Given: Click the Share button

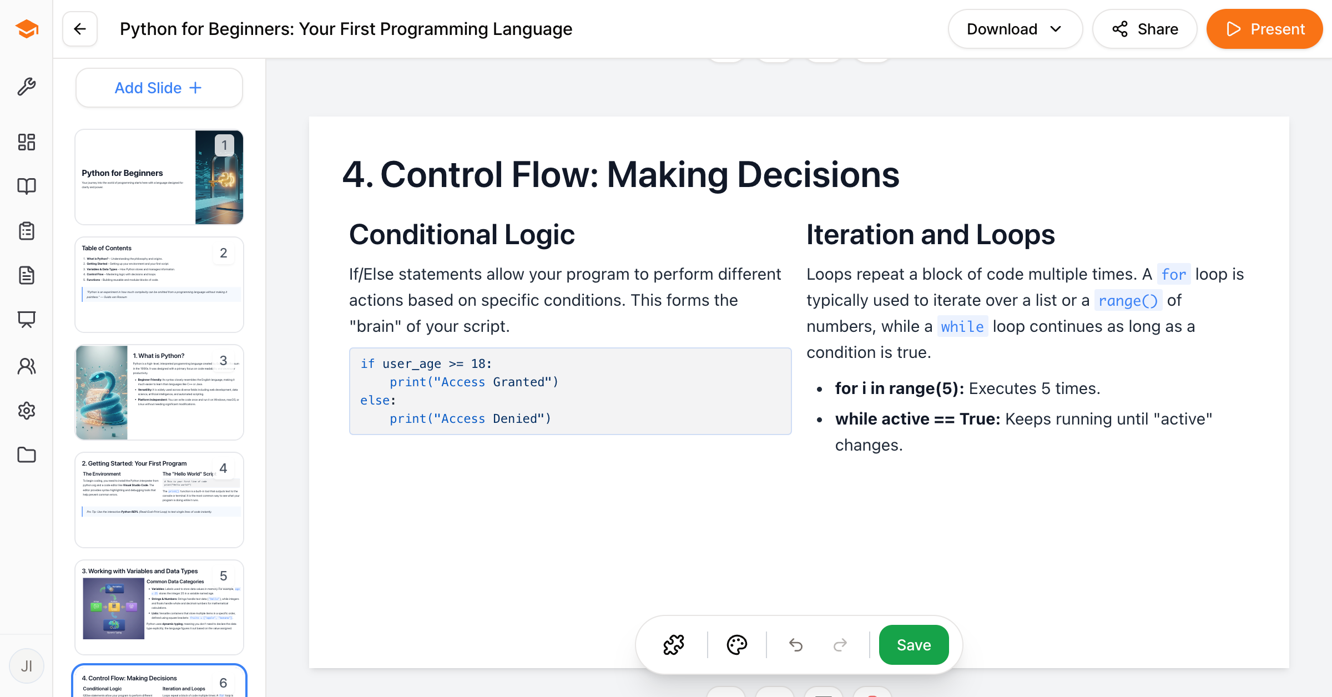Looking at the screenshot, I should 1144,29.
